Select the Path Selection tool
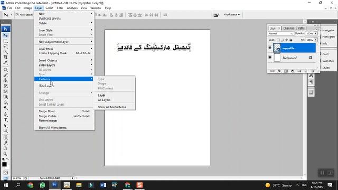Viewport: 338px width, 190px height. (6, 126)
